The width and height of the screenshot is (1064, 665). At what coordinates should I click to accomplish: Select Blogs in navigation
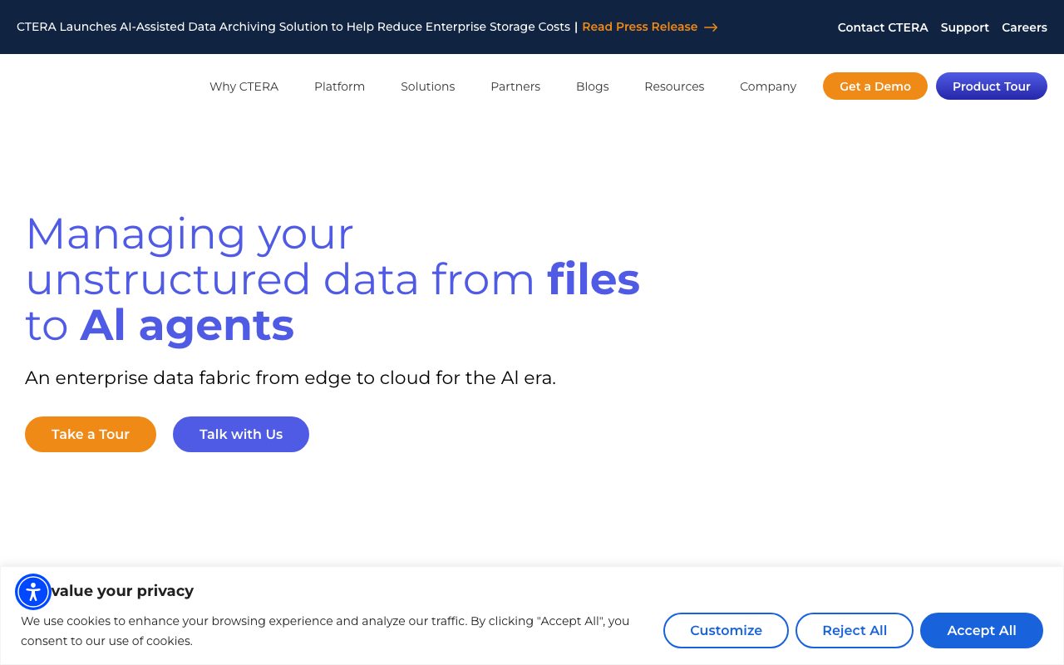tap(592, 86)
